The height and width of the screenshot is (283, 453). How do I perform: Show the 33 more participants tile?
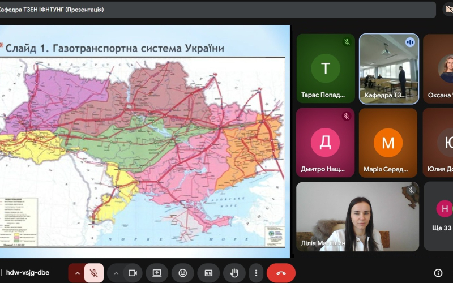pyautogui.click(x=441, y=216)
